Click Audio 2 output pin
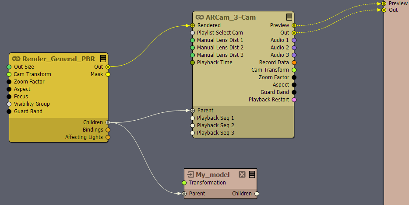This screenshot has height=205, width=409. click(x=294, y=48)
